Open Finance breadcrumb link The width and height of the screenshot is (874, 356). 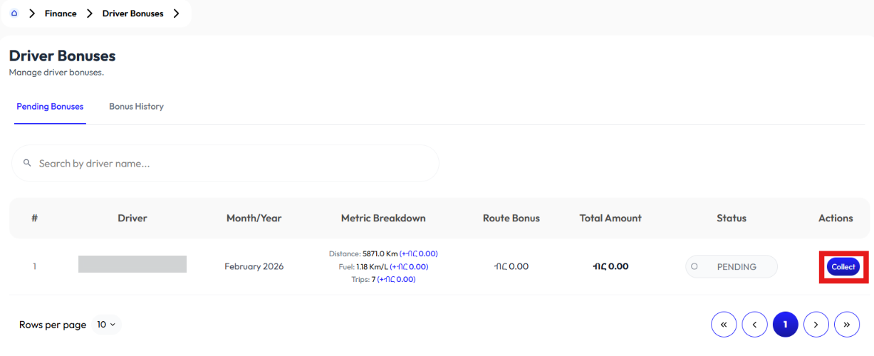(61, 14)
